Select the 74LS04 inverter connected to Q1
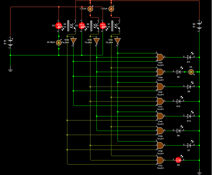 [x=118, y=41]
